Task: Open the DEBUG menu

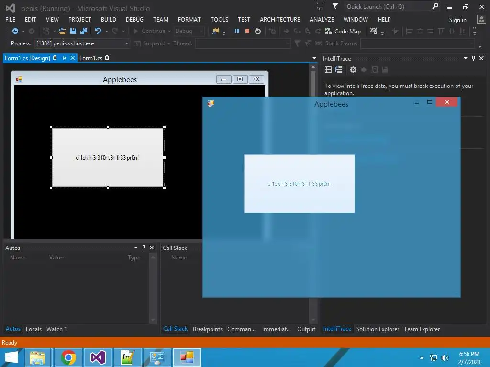Action: (134, 19)
